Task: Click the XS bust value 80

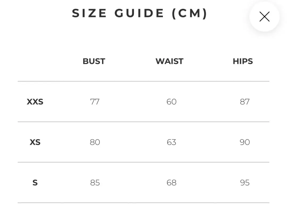Action: [x=95, y=142]
